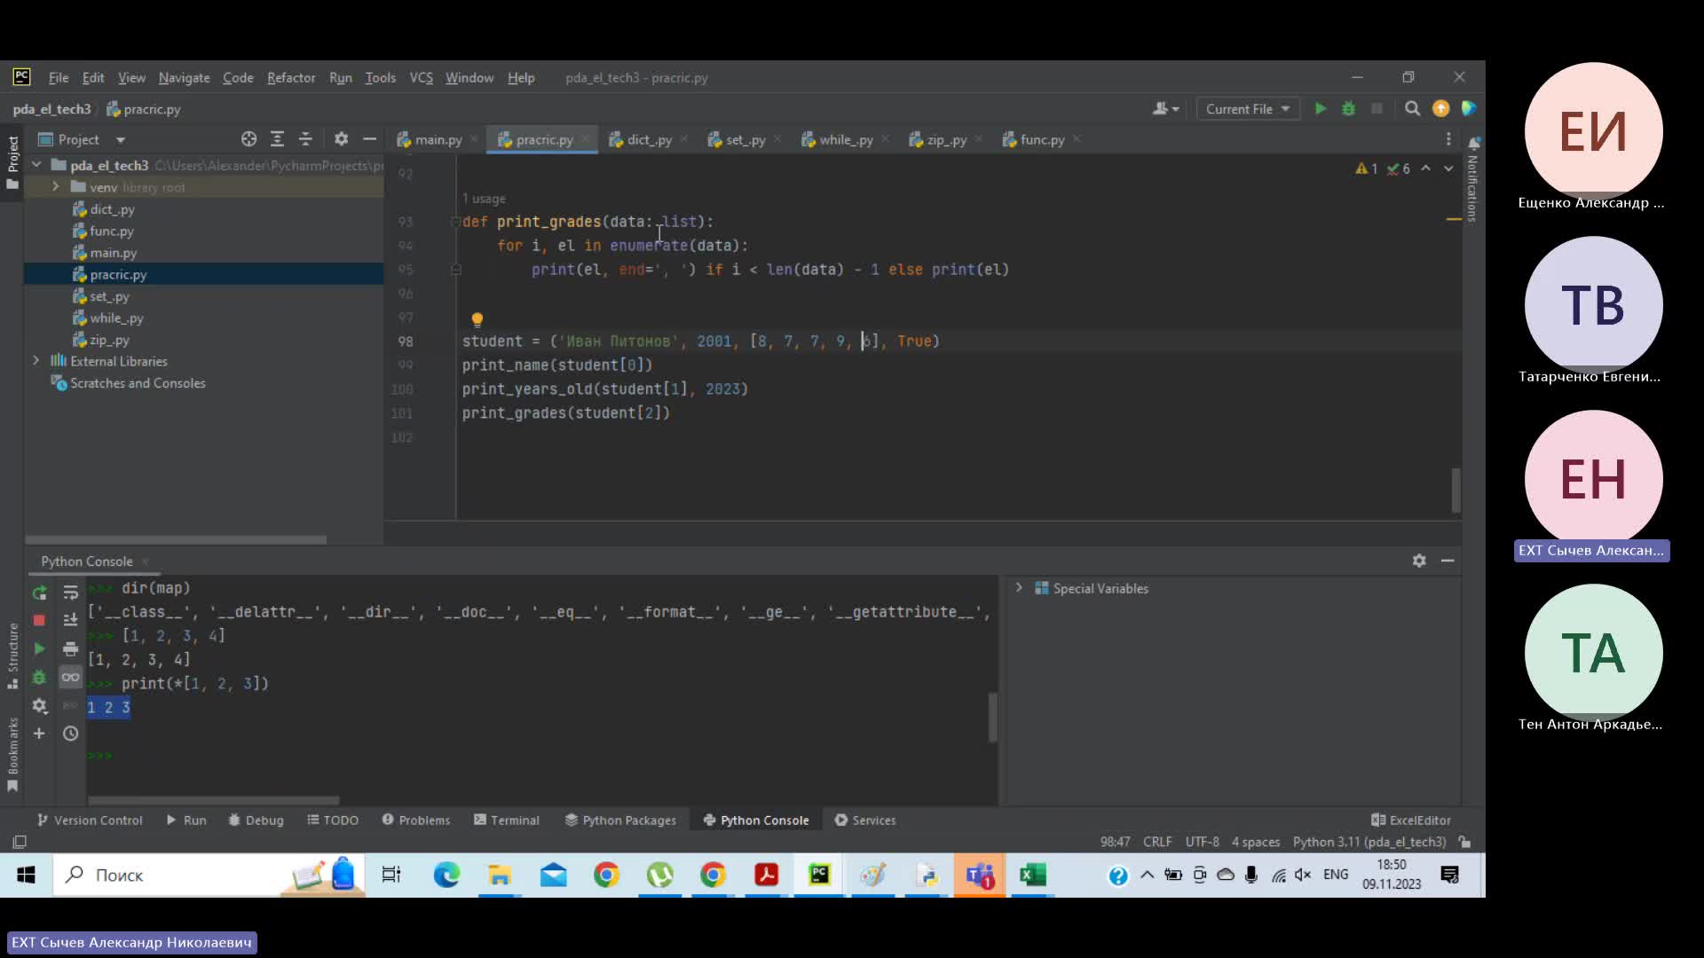1704x958 pixels.
Task: Click the Select Opened File target icon
Action: point(248,139)
